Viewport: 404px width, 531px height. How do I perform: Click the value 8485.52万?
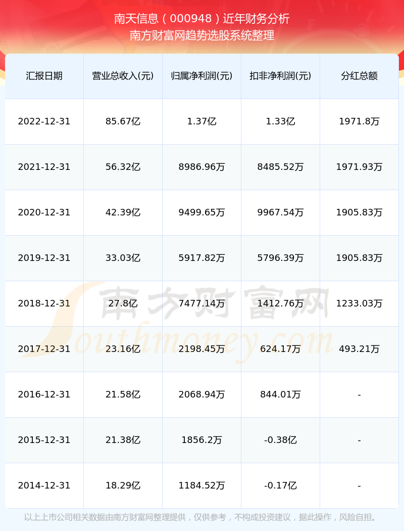281,167
